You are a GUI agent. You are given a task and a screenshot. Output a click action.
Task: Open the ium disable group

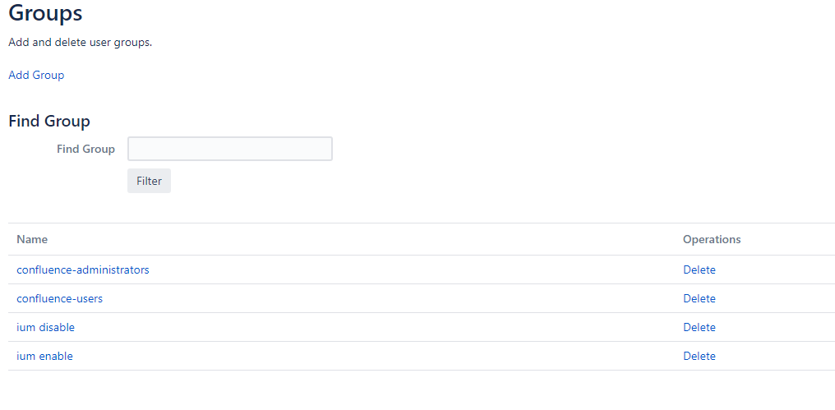tap(46, 327)
